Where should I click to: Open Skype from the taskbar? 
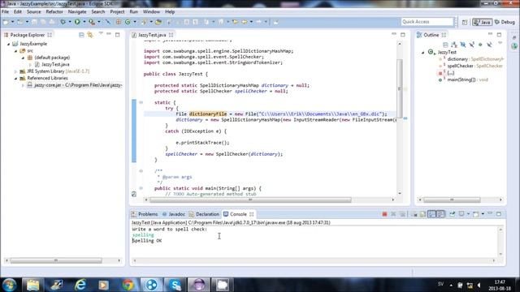click(175, 285)
